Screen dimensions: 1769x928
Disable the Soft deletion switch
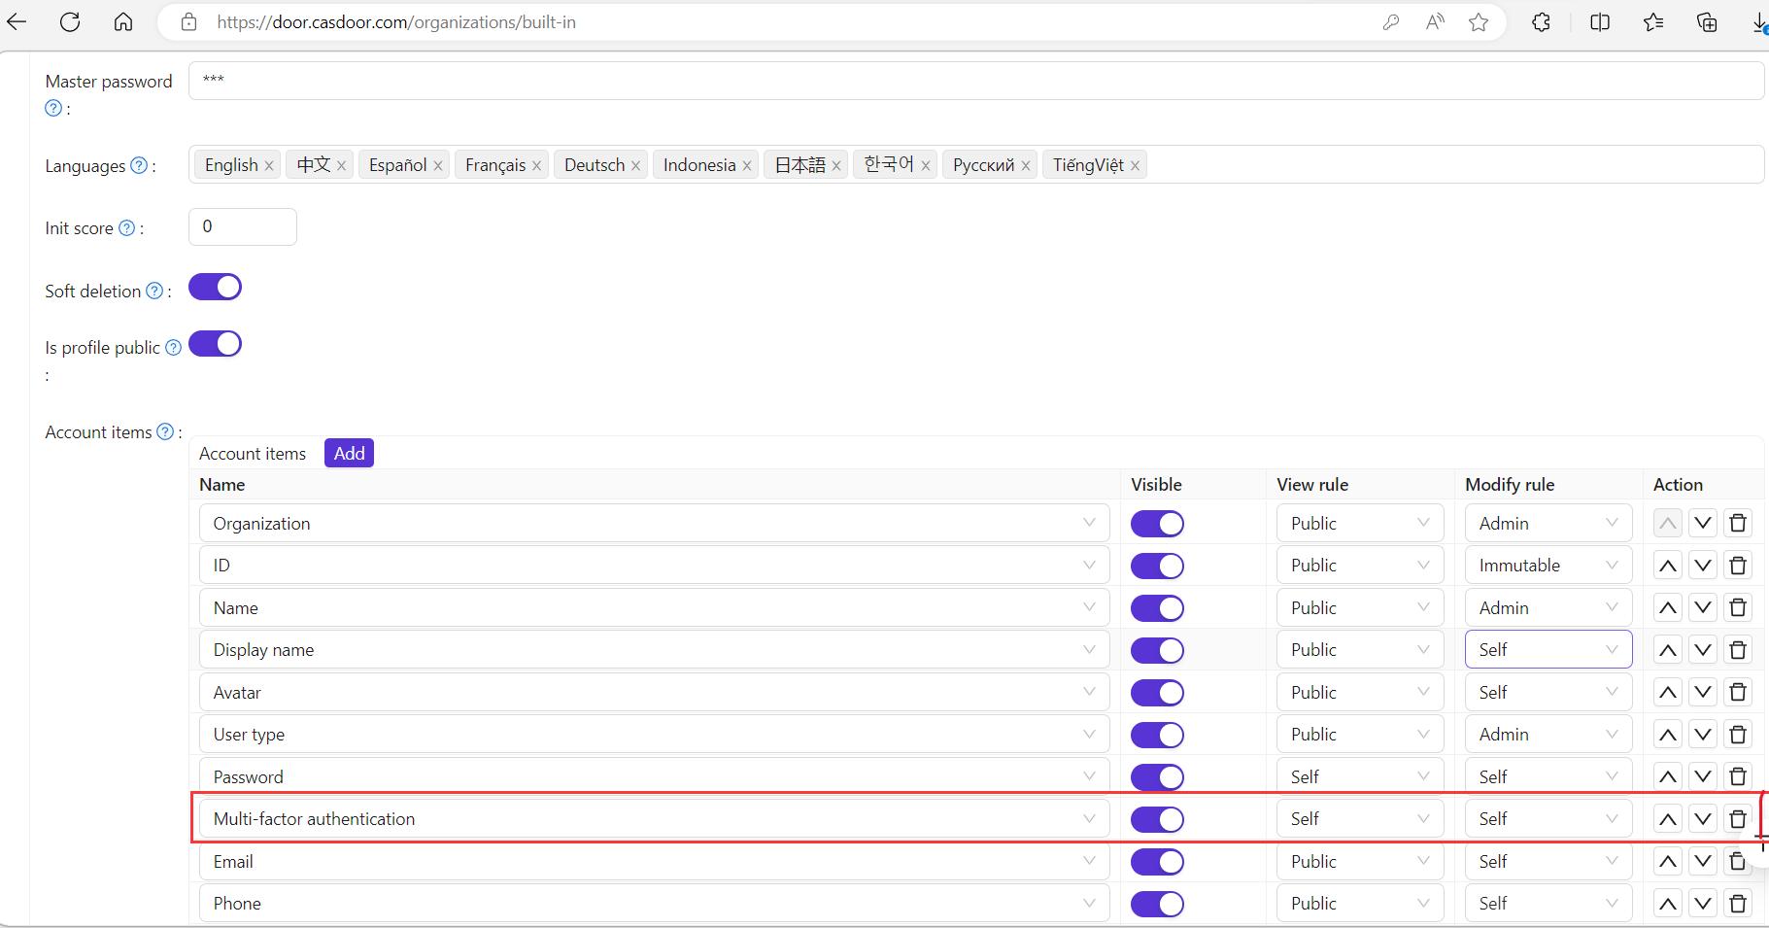[x=215, y=288]
